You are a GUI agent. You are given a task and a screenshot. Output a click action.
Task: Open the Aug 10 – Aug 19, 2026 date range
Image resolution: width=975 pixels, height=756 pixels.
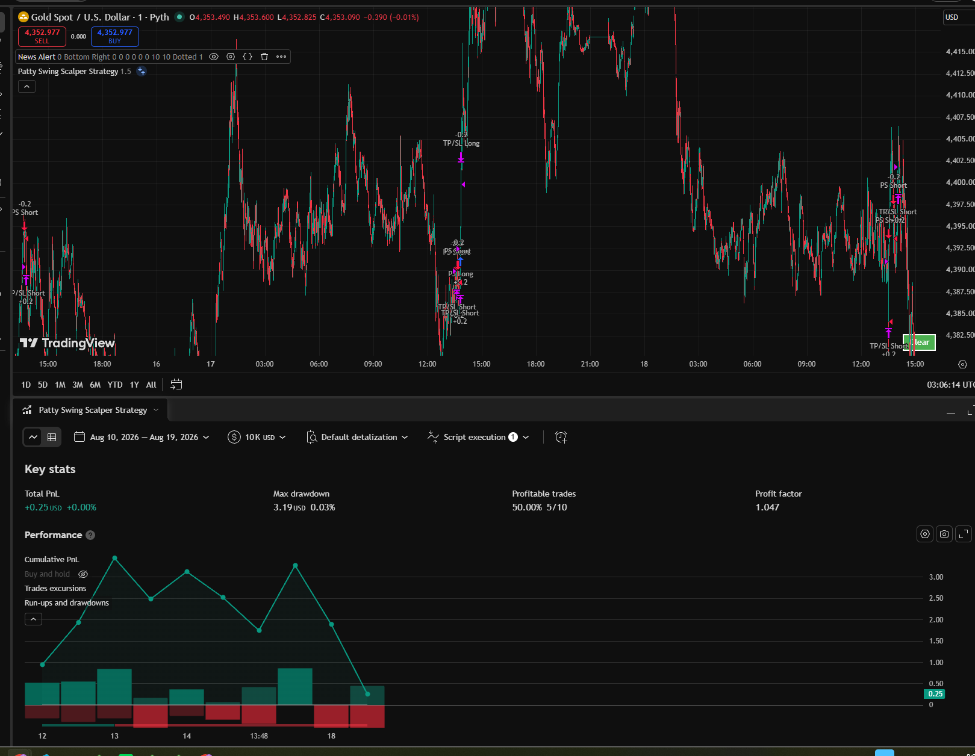click(x=142, y=437)
